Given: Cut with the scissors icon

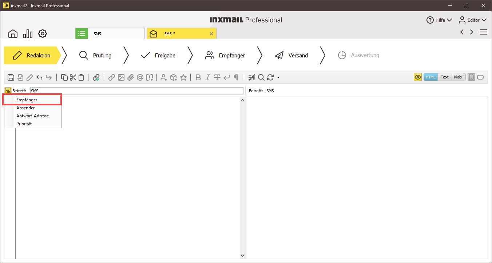Looking at the screenshot, I should point(73,77).
